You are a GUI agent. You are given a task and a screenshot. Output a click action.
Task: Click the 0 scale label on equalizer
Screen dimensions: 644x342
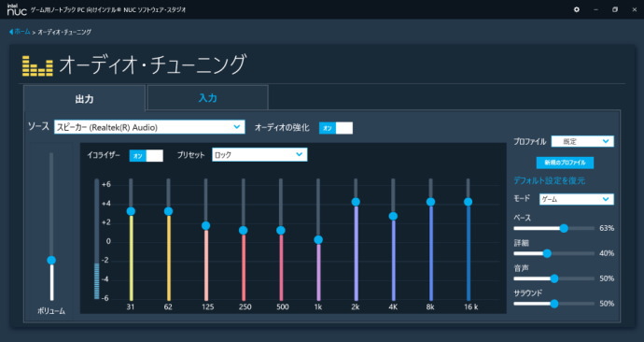[x=108, y=241]
